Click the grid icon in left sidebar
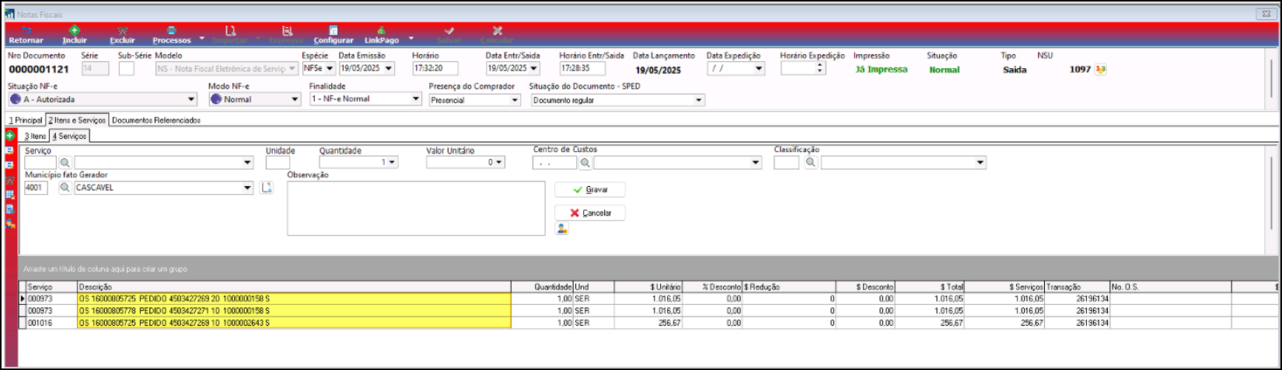 [10, 195]
